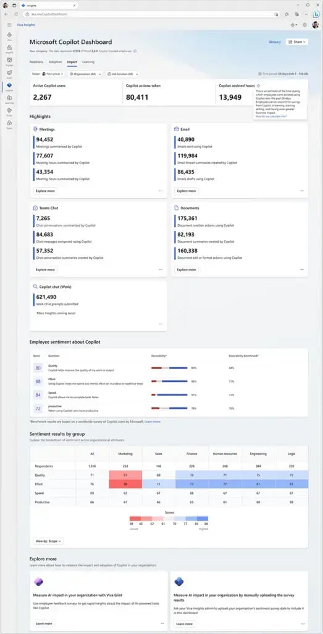This screenshot has width=323, height=634.
Task: Go back with browser back arrow
Action: 6,14
